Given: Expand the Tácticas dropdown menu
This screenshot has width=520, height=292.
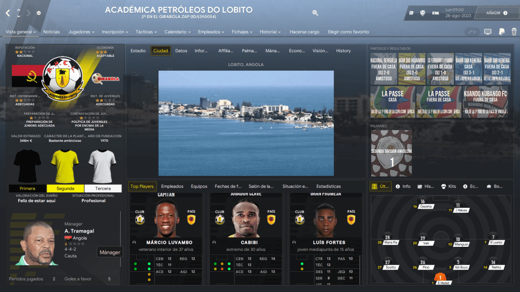Looking at the screenshot, I should click(146, 32).
